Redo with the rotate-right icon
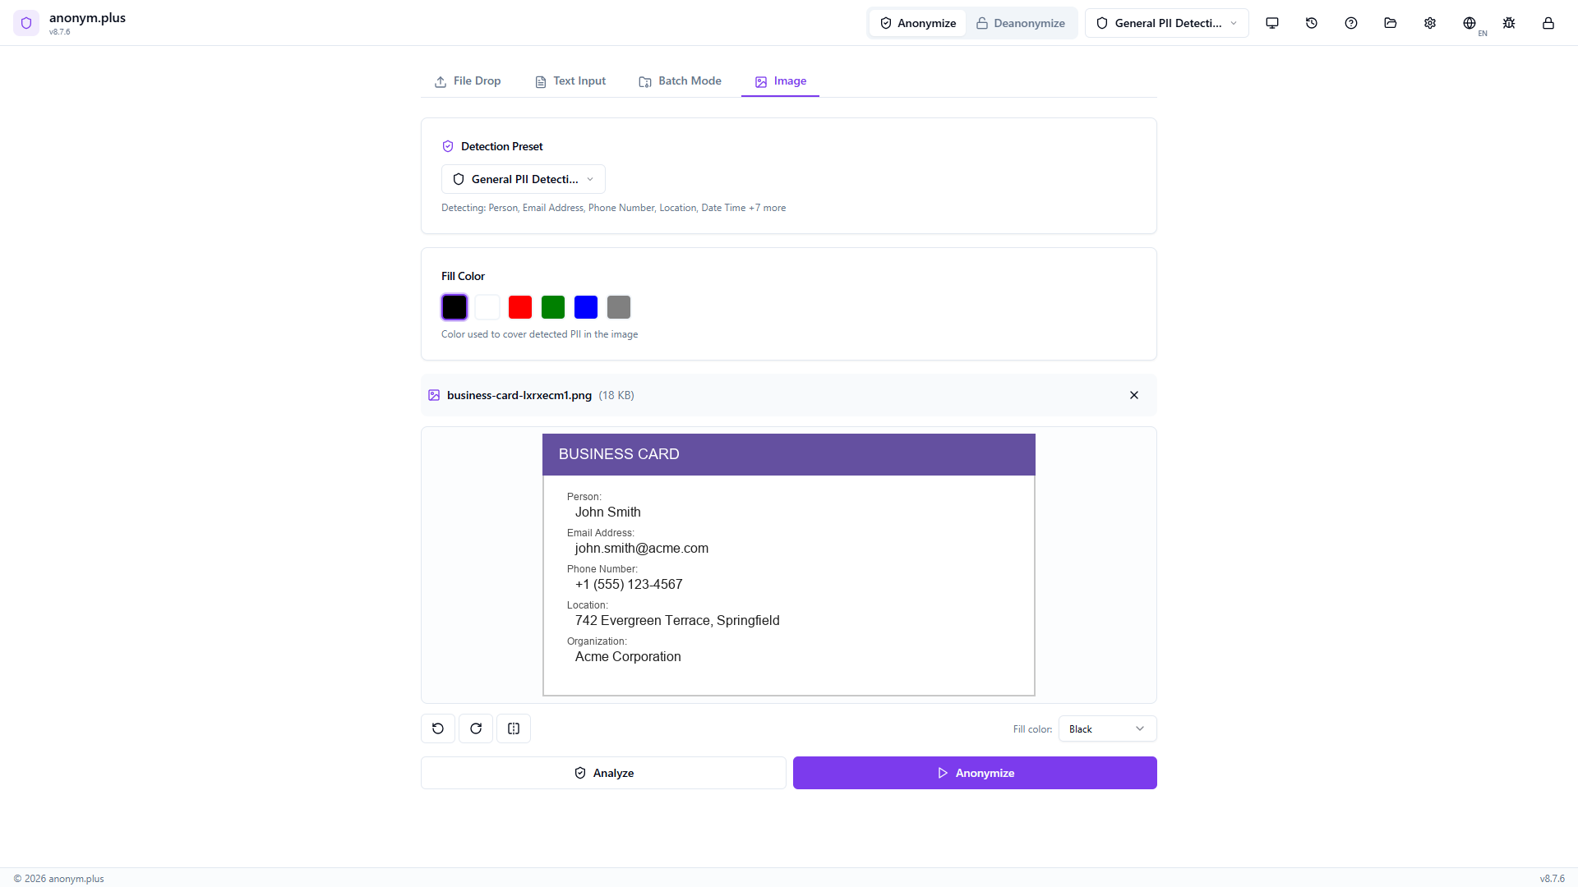This screenshot has height=887, width=1578. tap(475, 728)
